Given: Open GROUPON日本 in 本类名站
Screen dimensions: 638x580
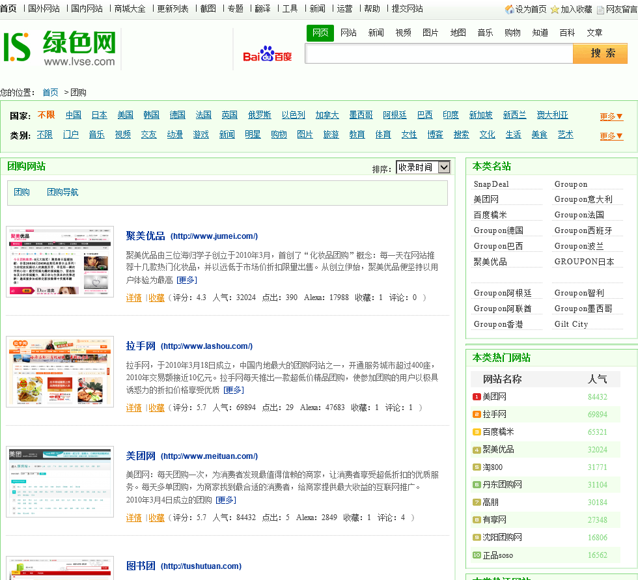Looking at the screenshot, I should coord(584,262).
